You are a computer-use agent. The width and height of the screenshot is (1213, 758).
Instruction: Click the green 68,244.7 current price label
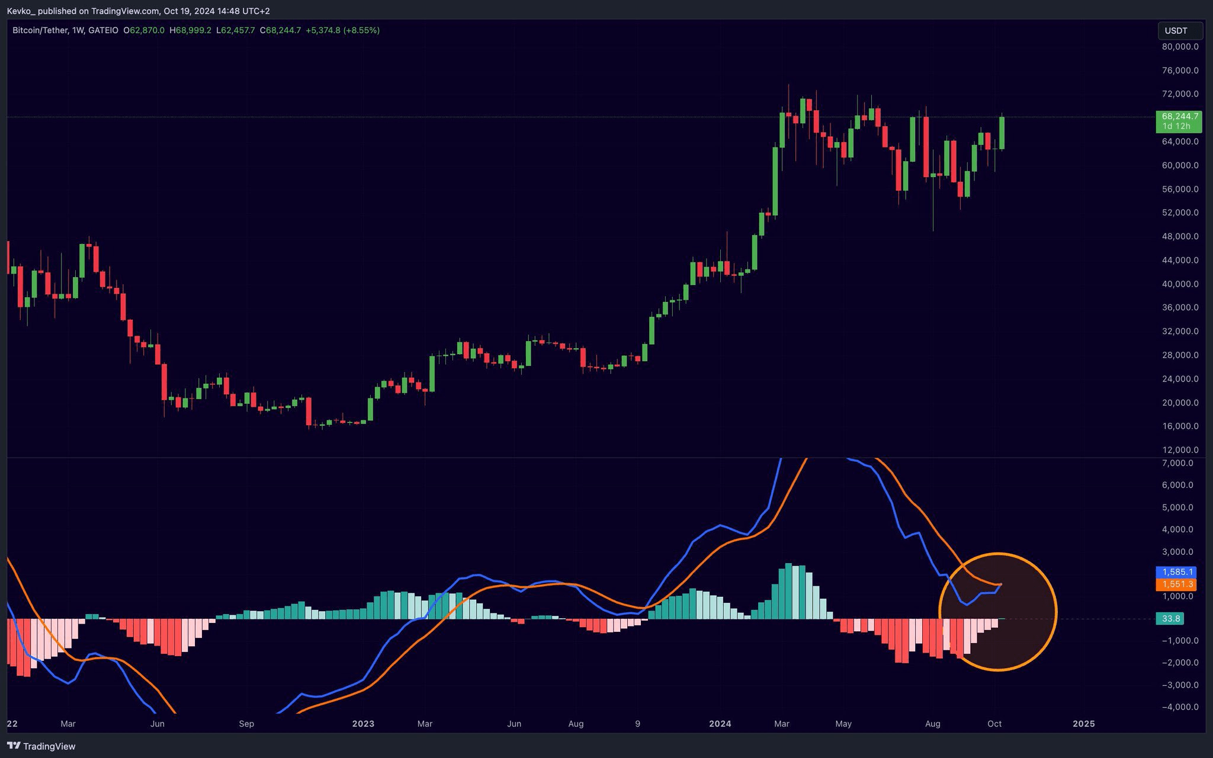pyautogui.click(x=1178, y=121)
